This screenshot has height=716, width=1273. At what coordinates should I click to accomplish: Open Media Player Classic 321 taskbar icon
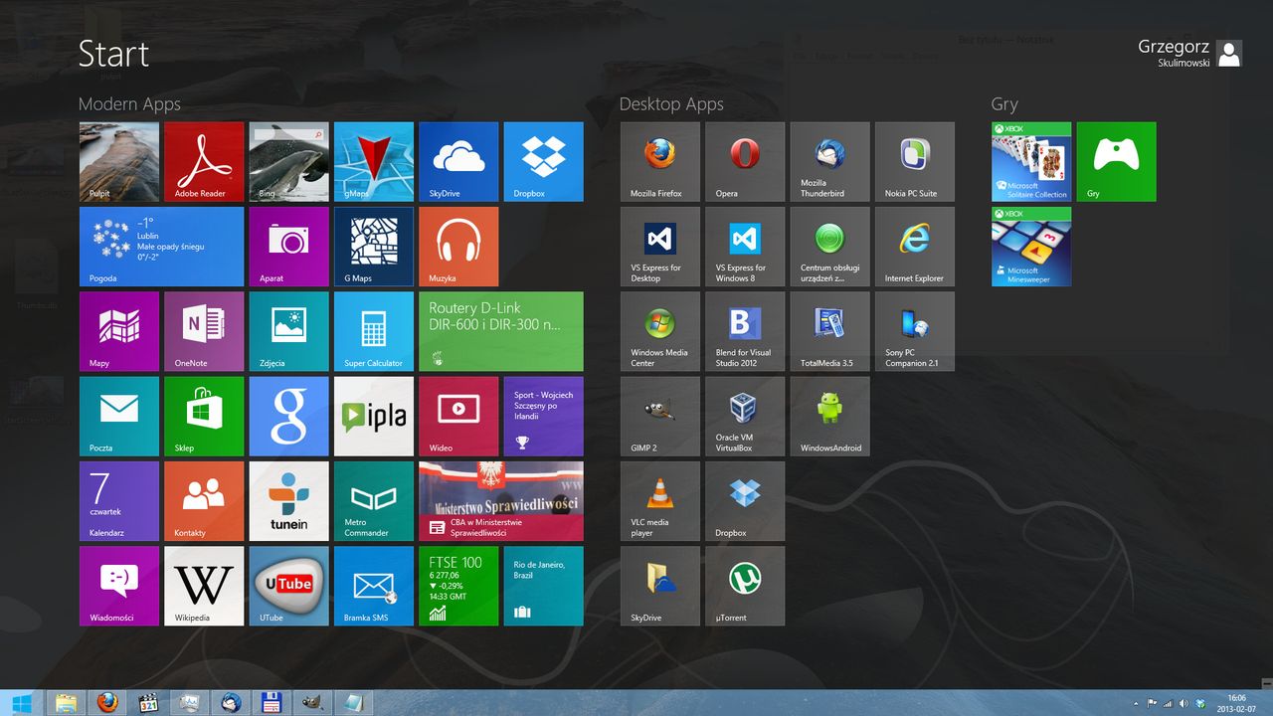point(149,703)
